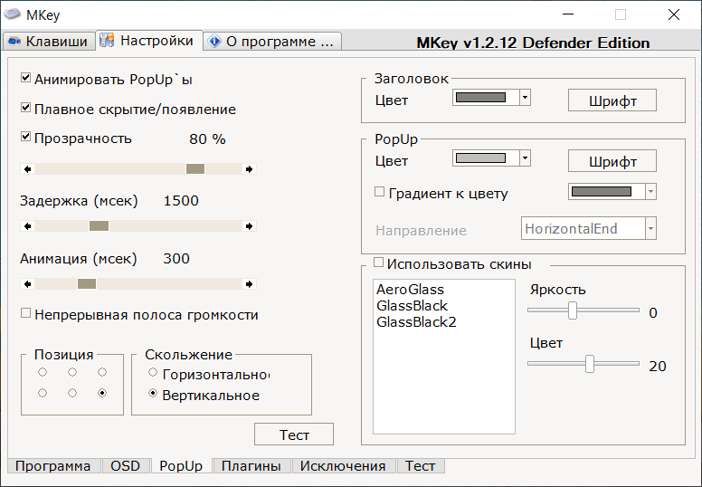
Task: Uncheck Плавное скрытие/появление
Action: pos(25,108)
